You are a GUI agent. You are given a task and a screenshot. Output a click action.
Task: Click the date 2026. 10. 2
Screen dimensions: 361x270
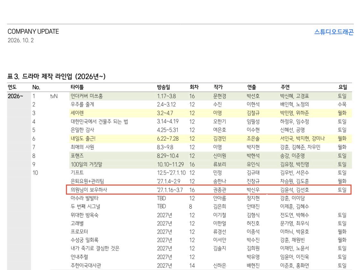point(21,40)
